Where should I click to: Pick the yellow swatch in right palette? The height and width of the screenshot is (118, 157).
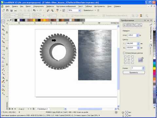(x=154, y=69)
